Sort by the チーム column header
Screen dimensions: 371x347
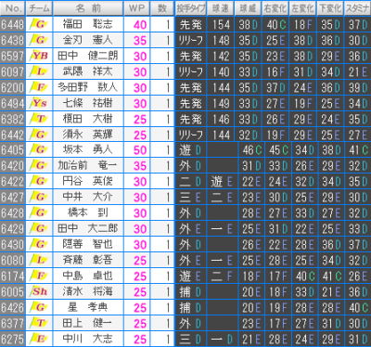coord(39,8)
